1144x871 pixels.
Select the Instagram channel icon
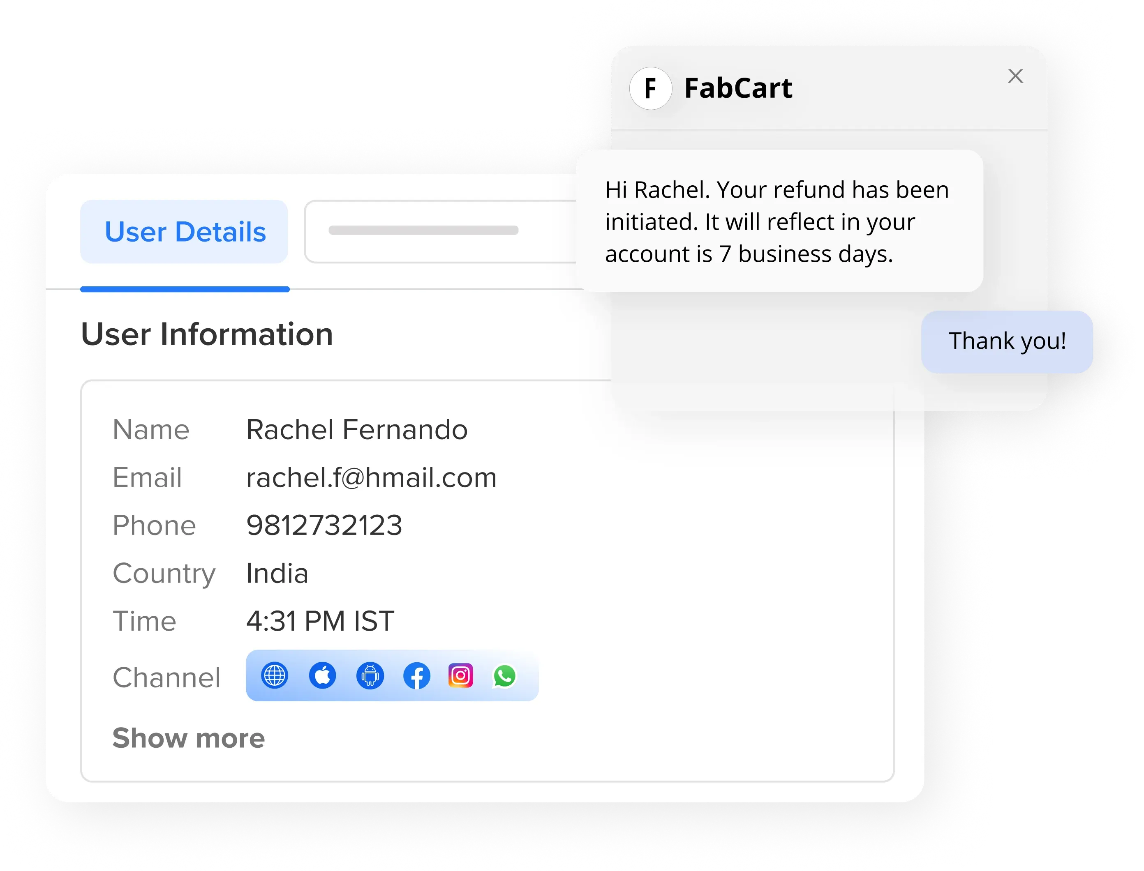click(460, 675)
